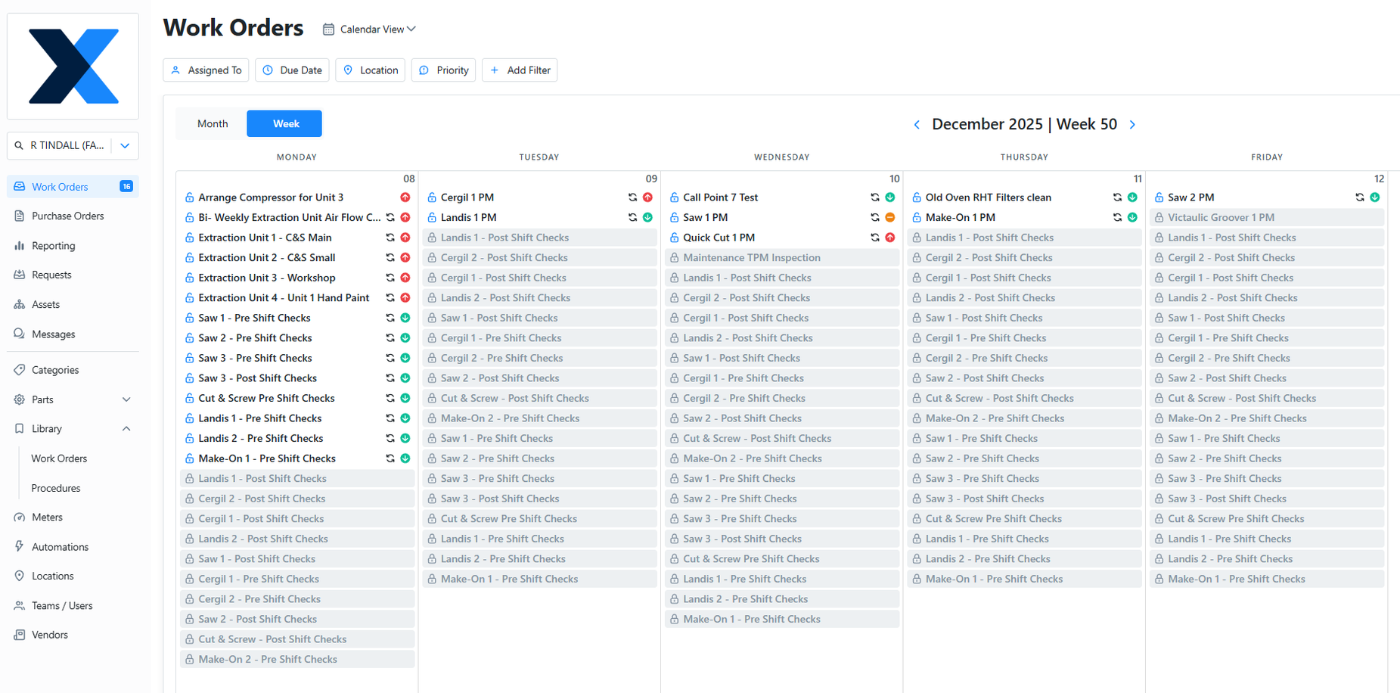Click the on-hold status icon on Saw 1 PM
Image resolution: width=1400 pixels, height=693 pixels.
point(890,217)
